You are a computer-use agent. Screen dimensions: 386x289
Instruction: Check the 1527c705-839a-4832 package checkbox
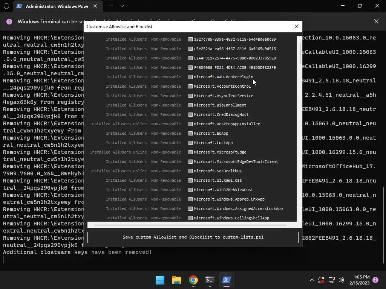(190, 39)
